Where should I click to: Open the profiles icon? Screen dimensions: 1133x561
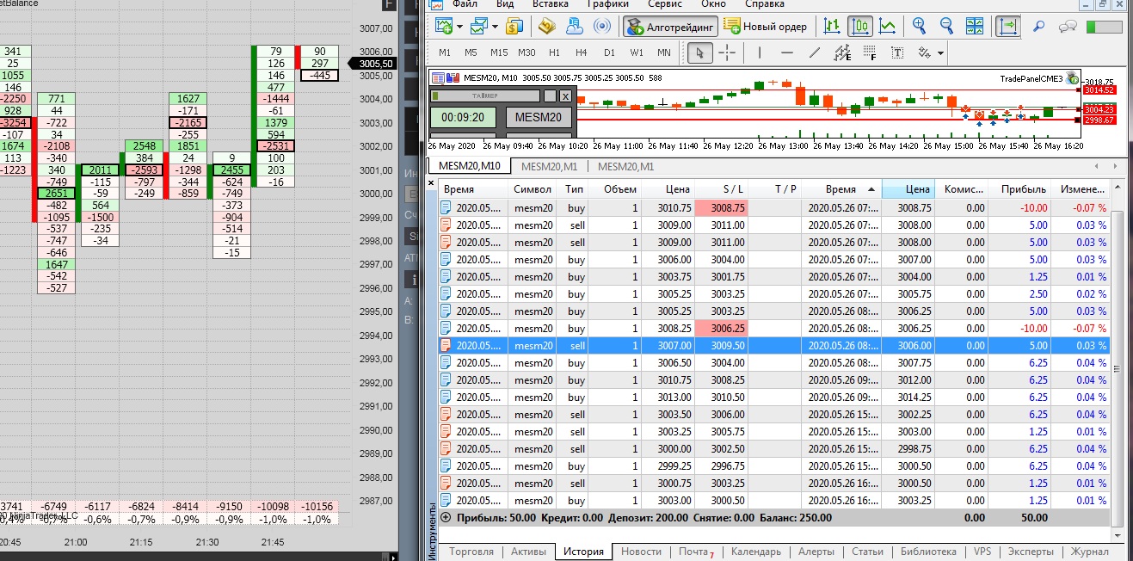click(x=478, y=26)
